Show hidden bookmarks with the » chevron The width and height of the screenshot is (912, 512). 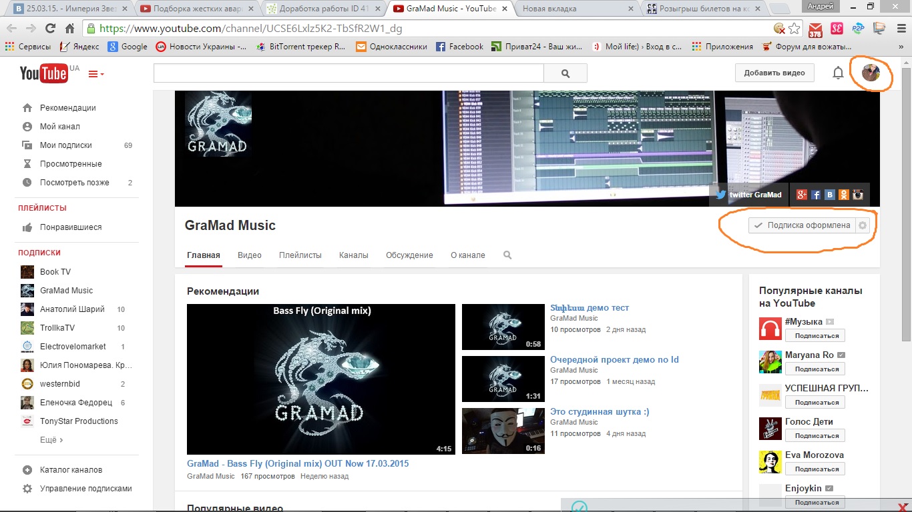coord(901,47)
